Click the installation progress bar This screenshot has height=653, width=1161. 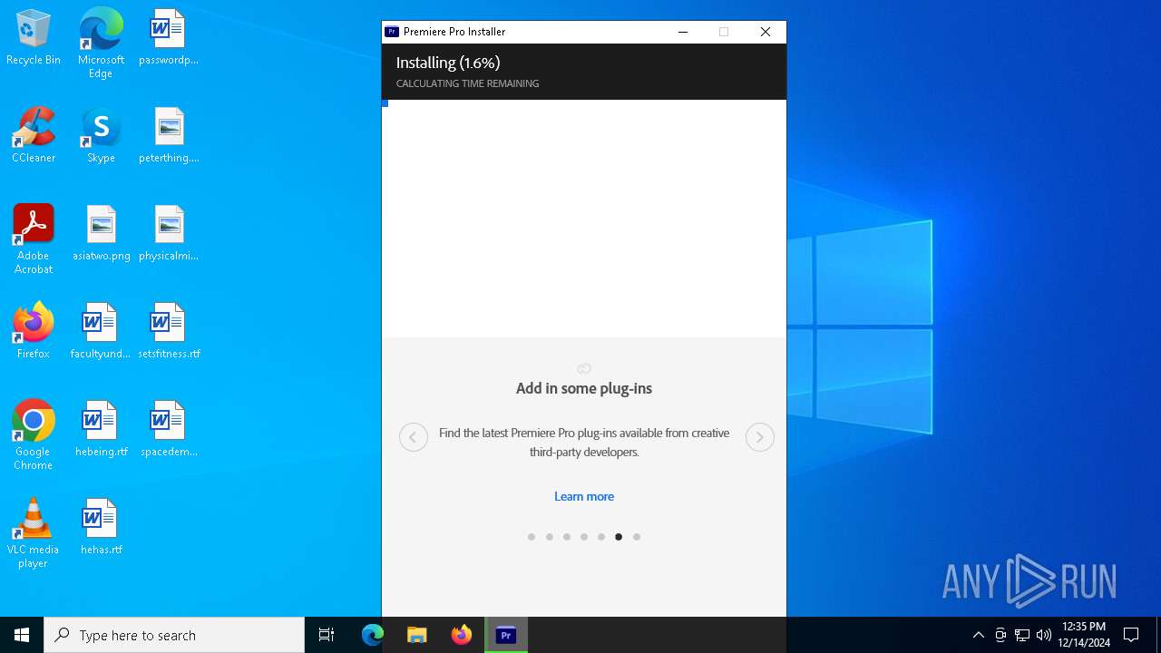coord(584,103)
